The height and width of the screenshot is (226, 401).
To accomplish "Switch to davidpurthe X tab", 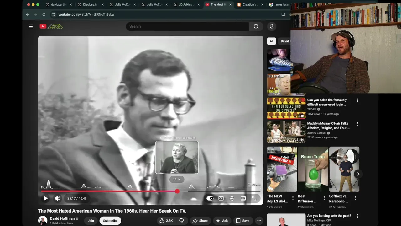I will (58, 5).
